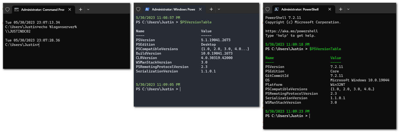
Task: Click OS value Microsoft Windows 10.0.19044
Action: click(360, 80)
